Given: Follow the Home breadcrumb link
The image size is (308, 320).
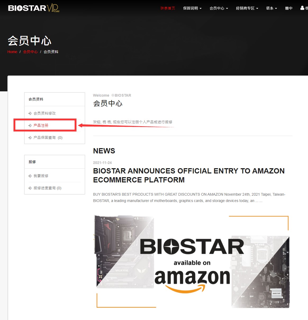Looking at the screenshot, I should click(12, 52).
